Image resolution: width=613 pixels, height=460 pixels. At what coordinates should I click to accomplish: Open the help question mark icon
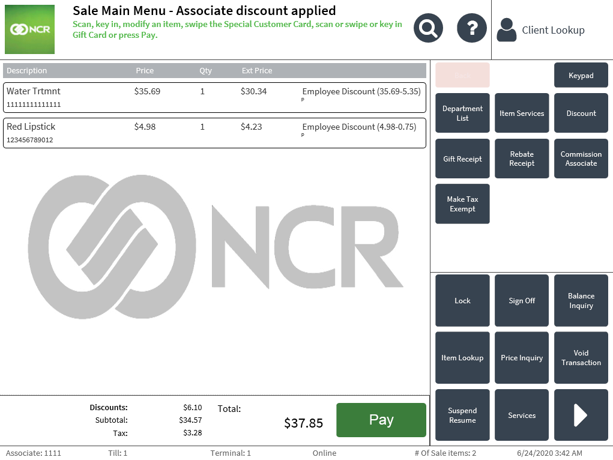click(x=472, y=28)
